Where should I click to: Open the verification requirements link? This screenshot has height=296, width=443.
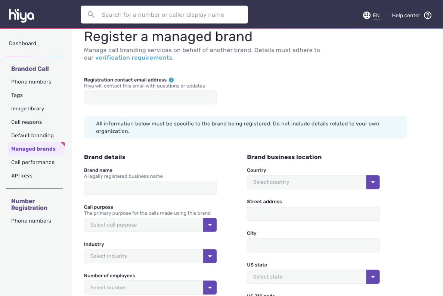coord(134,58)
